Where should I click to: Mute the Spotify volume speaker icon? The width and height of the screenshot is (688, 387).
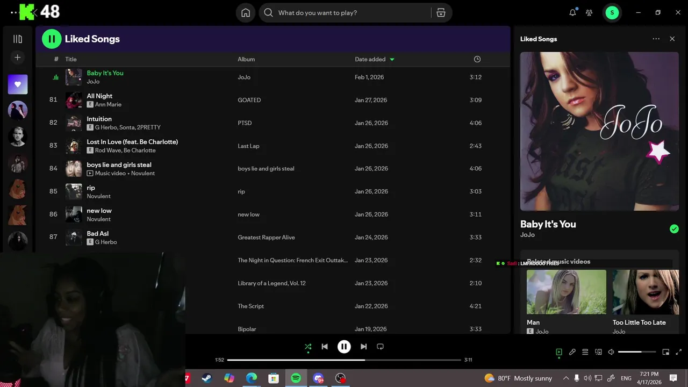point(611,352)
